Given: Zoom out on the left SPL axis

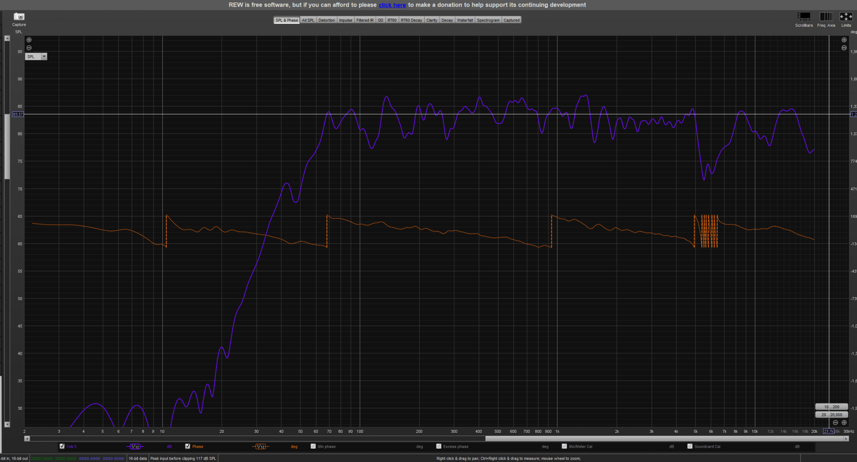Looking at the screenshot, I should 29,48.
